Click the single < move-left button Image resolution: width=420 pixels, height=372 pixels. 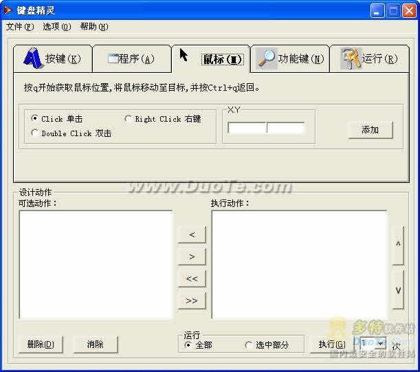click(192, 234)
